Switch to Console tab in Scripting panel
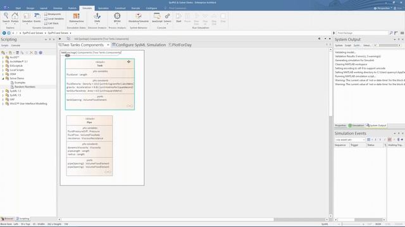 tap(15, 45)
